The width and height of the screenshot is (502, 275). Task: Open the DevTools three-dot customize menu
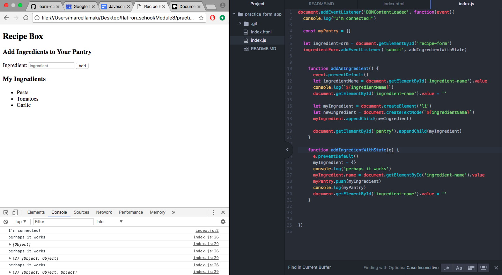(213, 212)
